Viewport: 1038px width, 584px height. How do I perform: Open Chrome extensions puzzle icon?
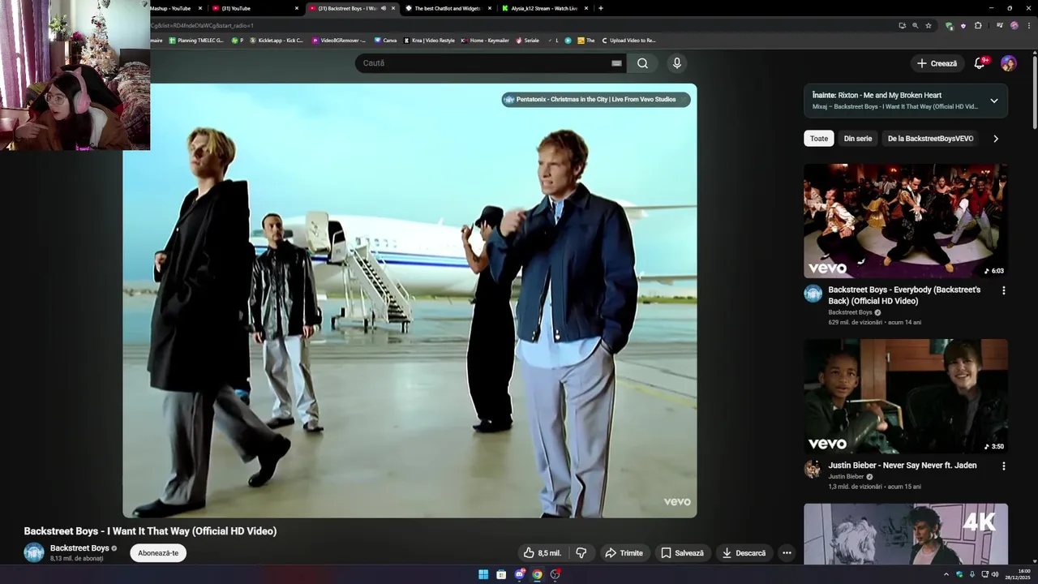pos(978,26)
